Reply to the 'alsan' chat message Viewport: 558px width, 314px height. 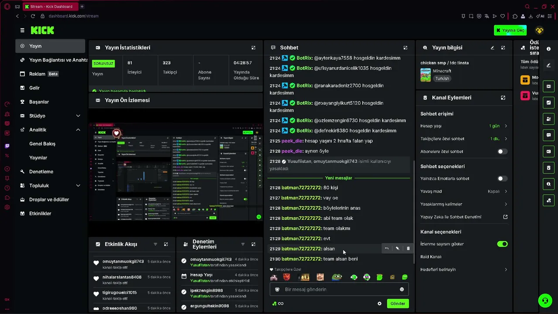coord(387,249)
